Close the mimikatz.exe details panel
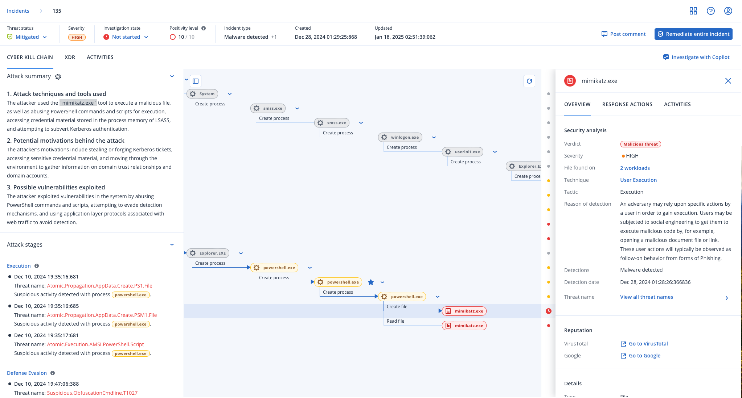Screen dimensions: 742x398 coord(728,81)
